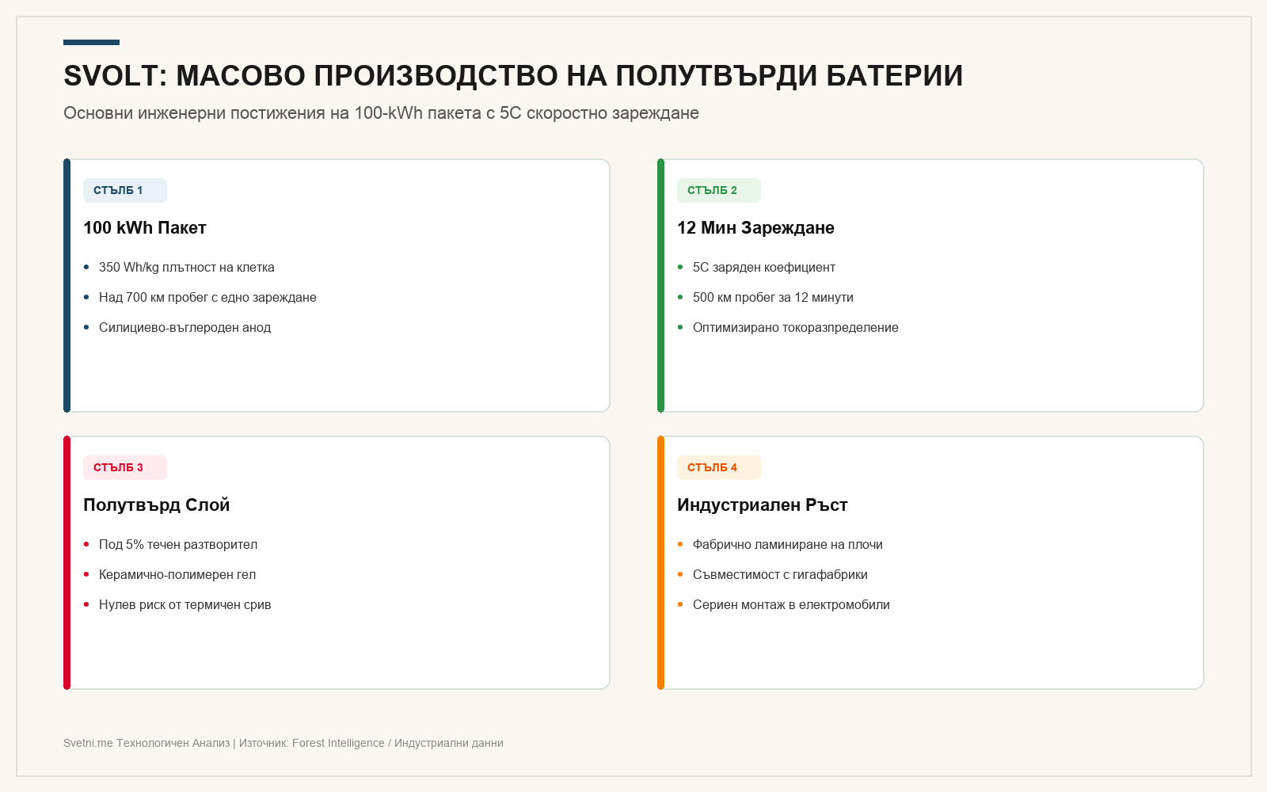Viewport: 1267px width, 792px height.
Task: Select the subtitle mentioning 100-kWh пакета
Action: (381, 113)
